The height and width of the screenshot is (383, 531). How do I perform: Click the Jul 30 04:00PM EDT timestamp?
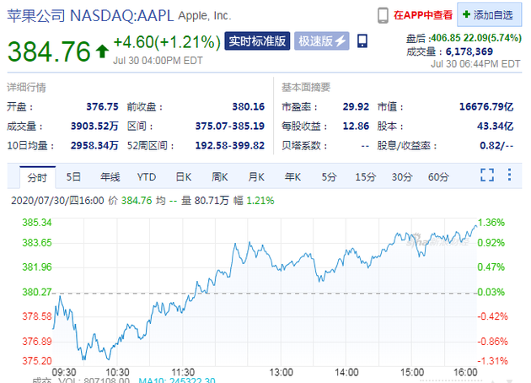pyautogui.click(x=158, y=61)
